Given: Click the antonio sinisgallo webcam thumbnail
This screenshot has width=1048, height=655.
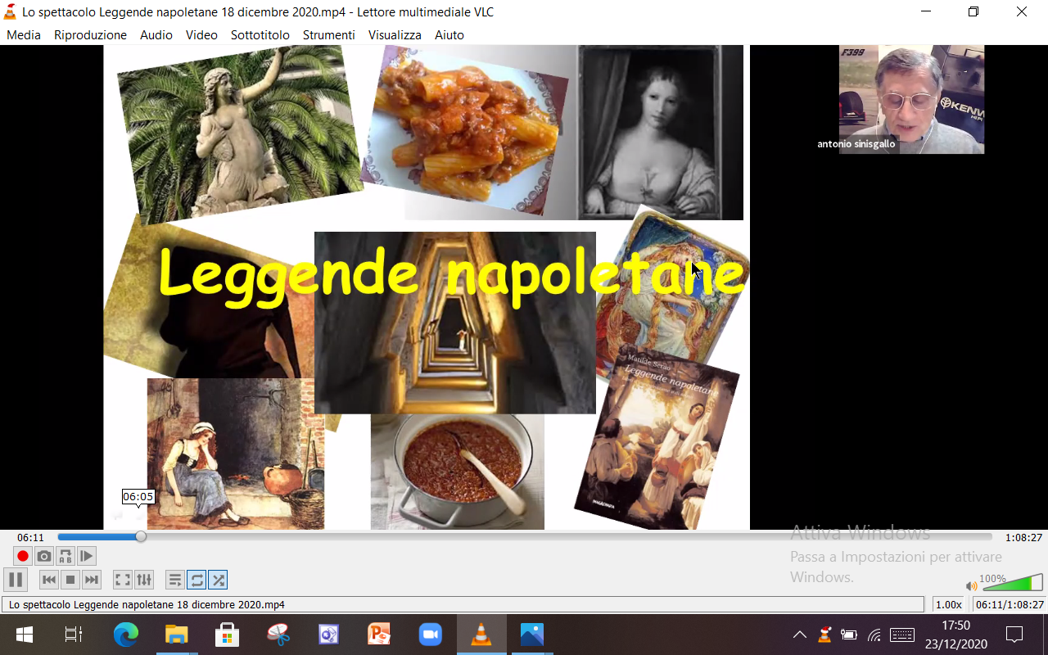Looking at the screenshot, I should click(x=911, y=99).
